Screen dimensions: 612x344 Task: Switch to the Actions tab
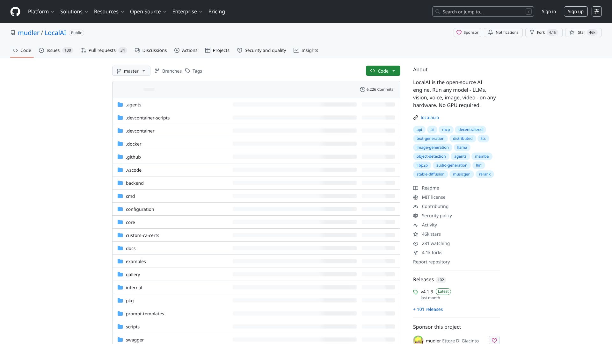pyautogui.click(x=186, y=50)
